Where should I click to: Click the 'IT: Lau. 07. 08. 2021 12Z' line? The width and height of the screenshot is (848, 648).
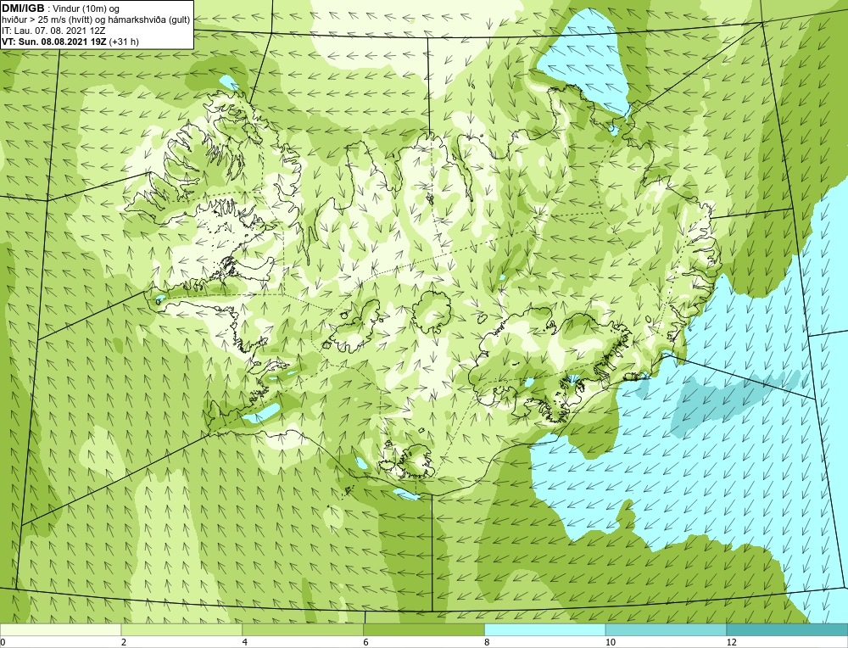53,31
